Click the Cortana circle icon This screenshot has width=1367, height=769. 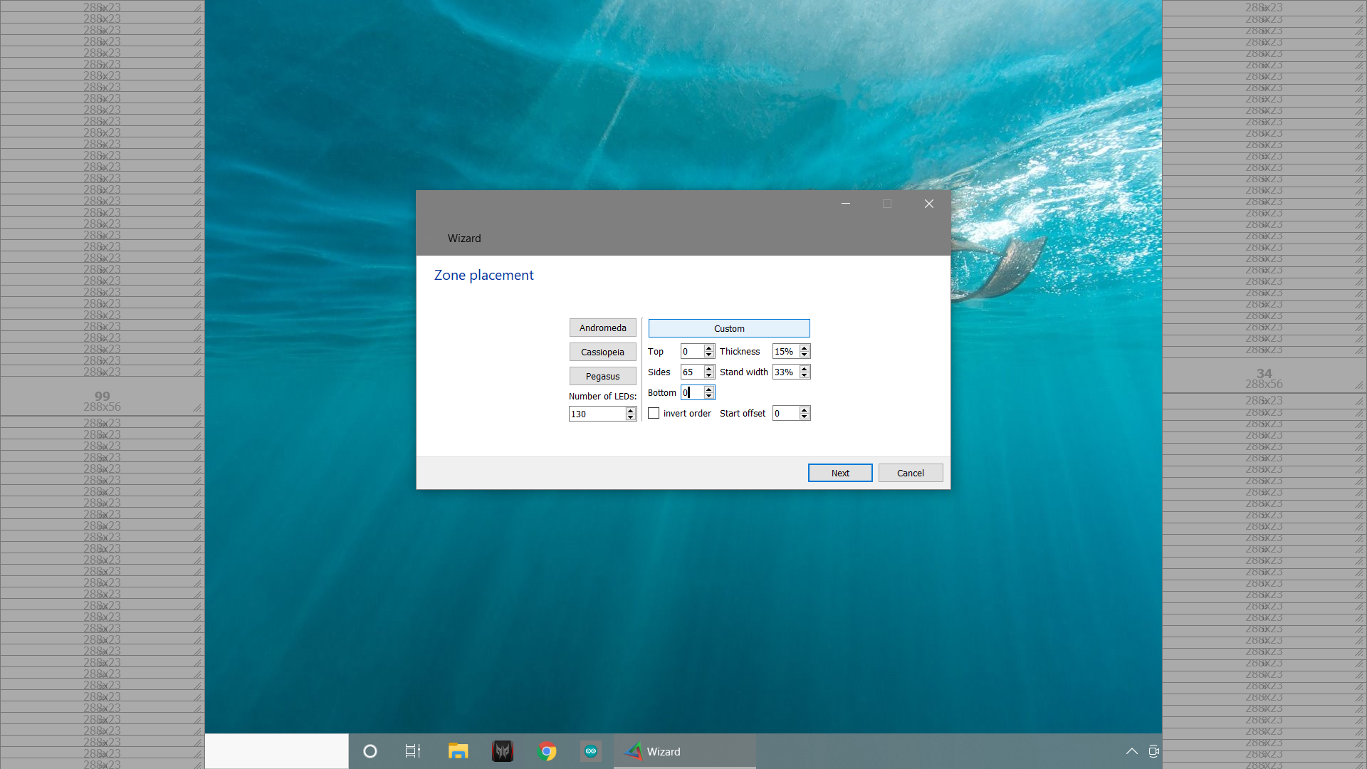click(370, 751)
